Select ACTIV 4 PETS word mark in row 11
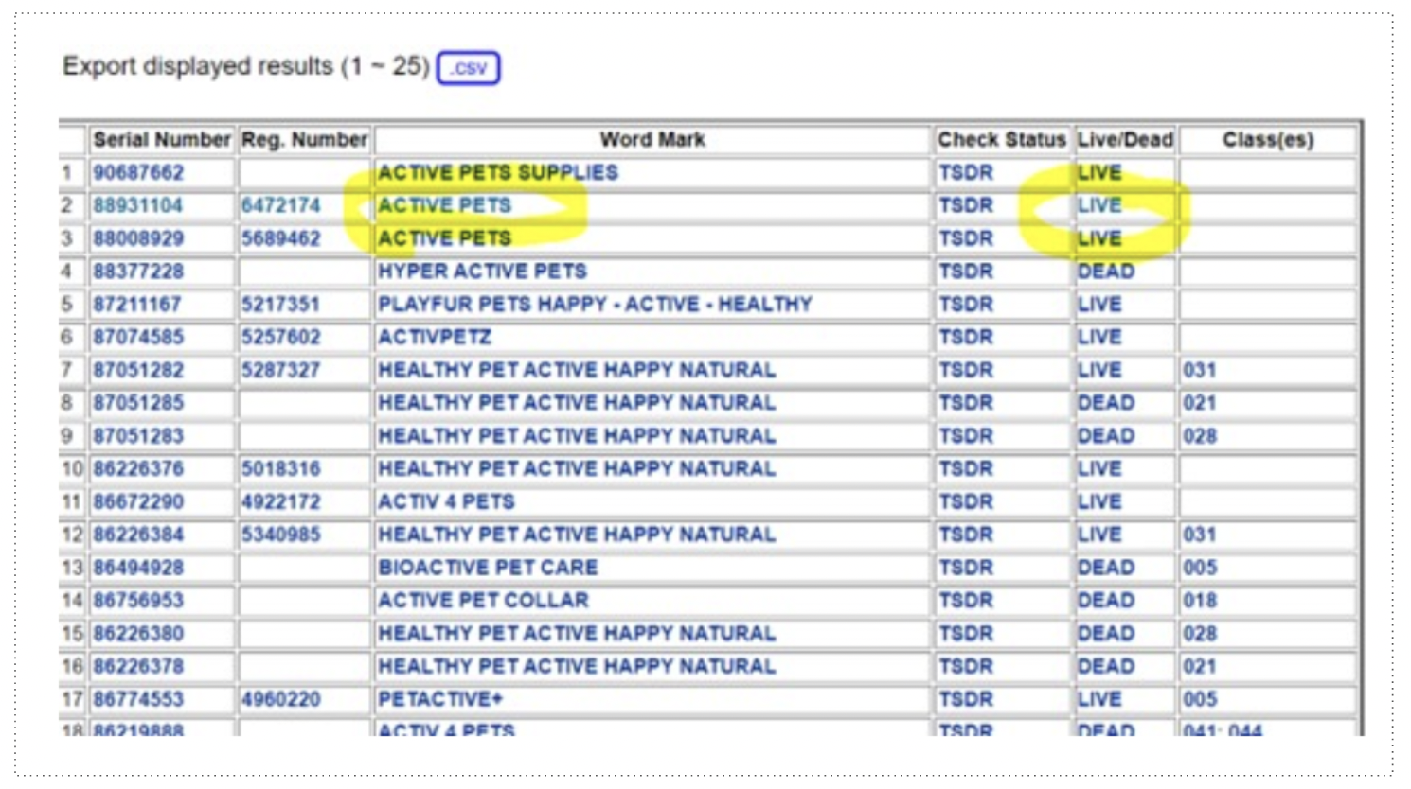Viewport: 1411px width, 789px height. pos(446,502)
